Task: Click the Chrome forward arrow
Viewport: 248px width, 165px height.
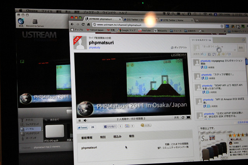Action: pos(77,24)
